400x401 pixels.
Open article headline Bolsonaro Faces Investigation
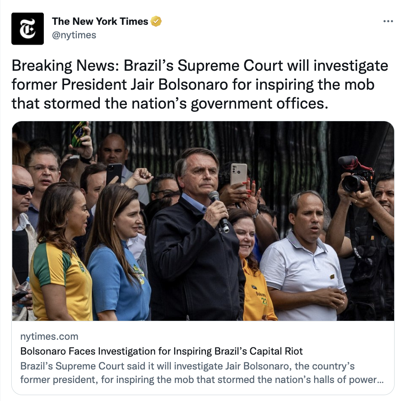tap(162, 351)
